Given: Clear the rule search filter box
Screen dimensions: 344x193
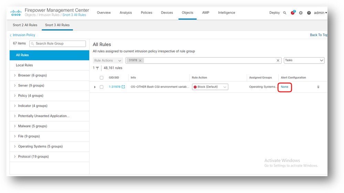Looking at the screenshot, I should click(278, 60).
